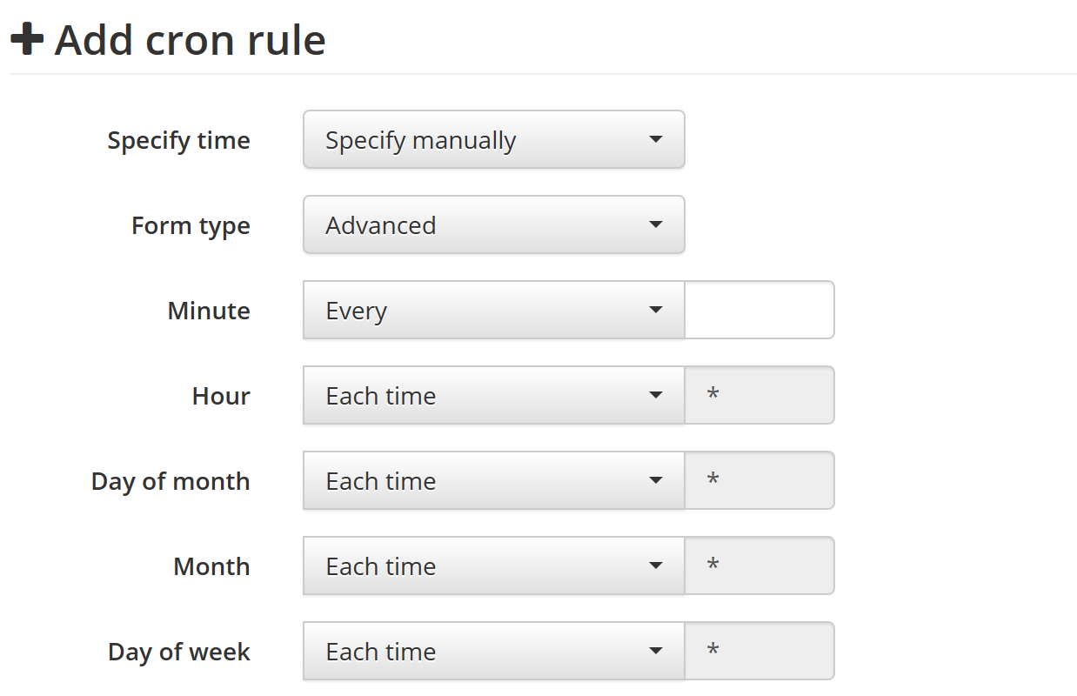Click the empty Minute value field
The width and height of the screenshot is (1077, 696).
[x=759, y=310]
